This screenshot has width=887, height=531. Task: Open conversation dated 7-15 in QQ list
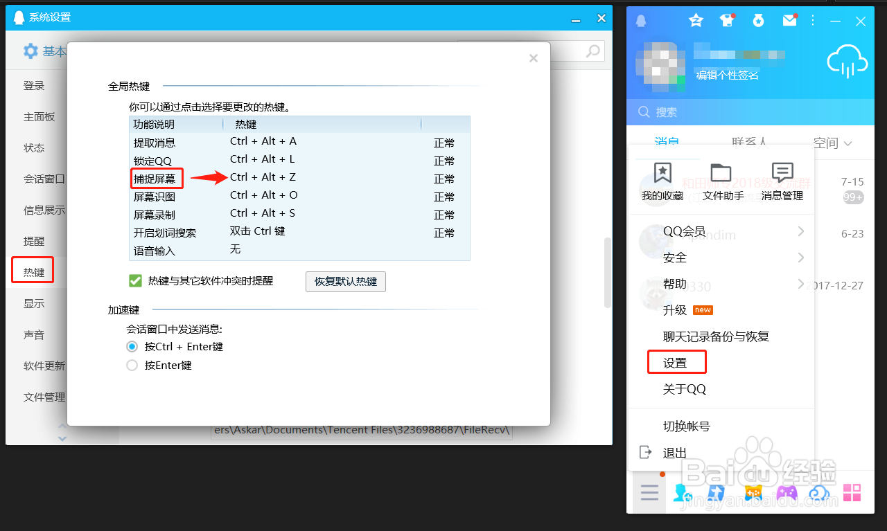click(x=751, y=189)
